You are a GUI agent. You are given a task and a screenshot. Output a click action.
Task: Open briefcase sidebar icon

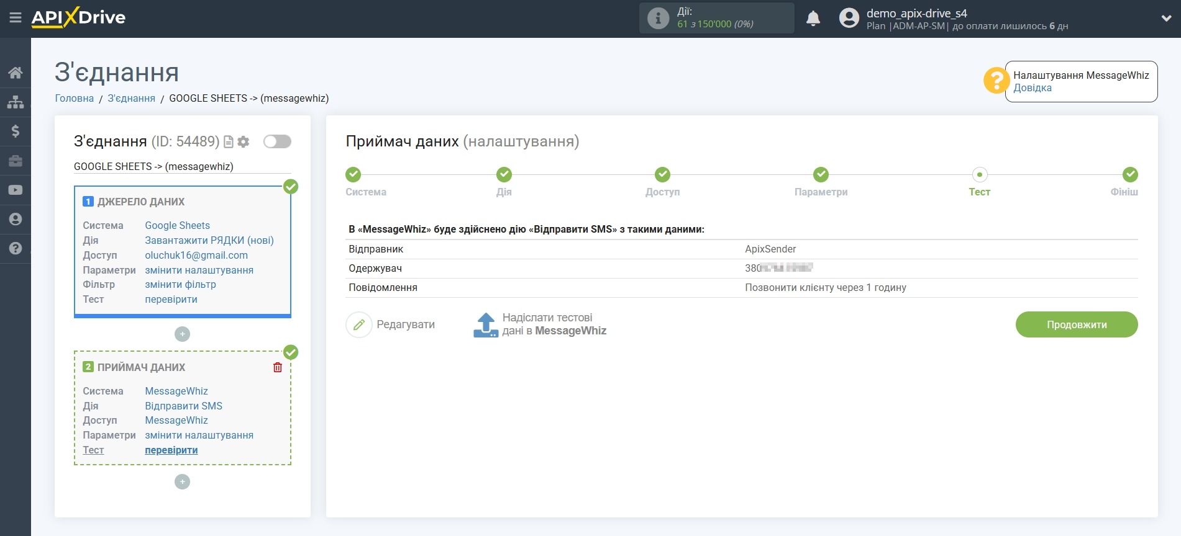tap(16, 161)
